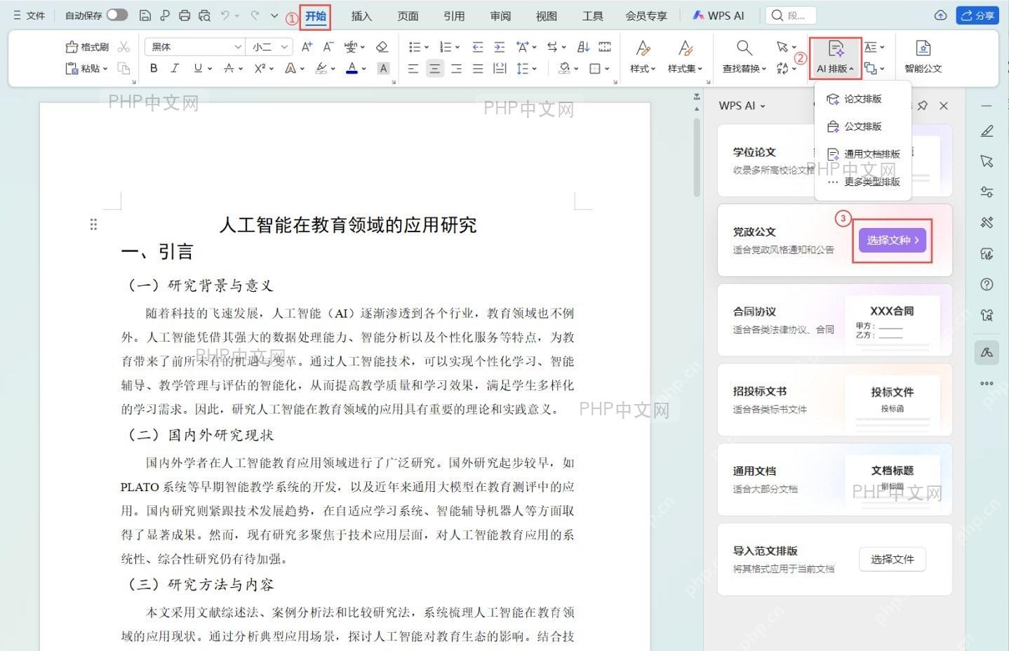The width and height of the screenshot is (1009, 651).
Task: Open the 黑体 font name dropdown
Action: click(x=238, y=47)
